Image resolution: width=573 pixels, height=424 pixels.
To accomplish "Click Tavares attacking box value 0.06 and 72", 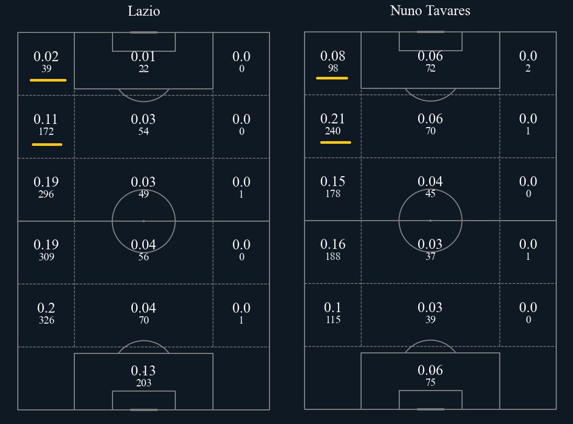I will [431, 61].
